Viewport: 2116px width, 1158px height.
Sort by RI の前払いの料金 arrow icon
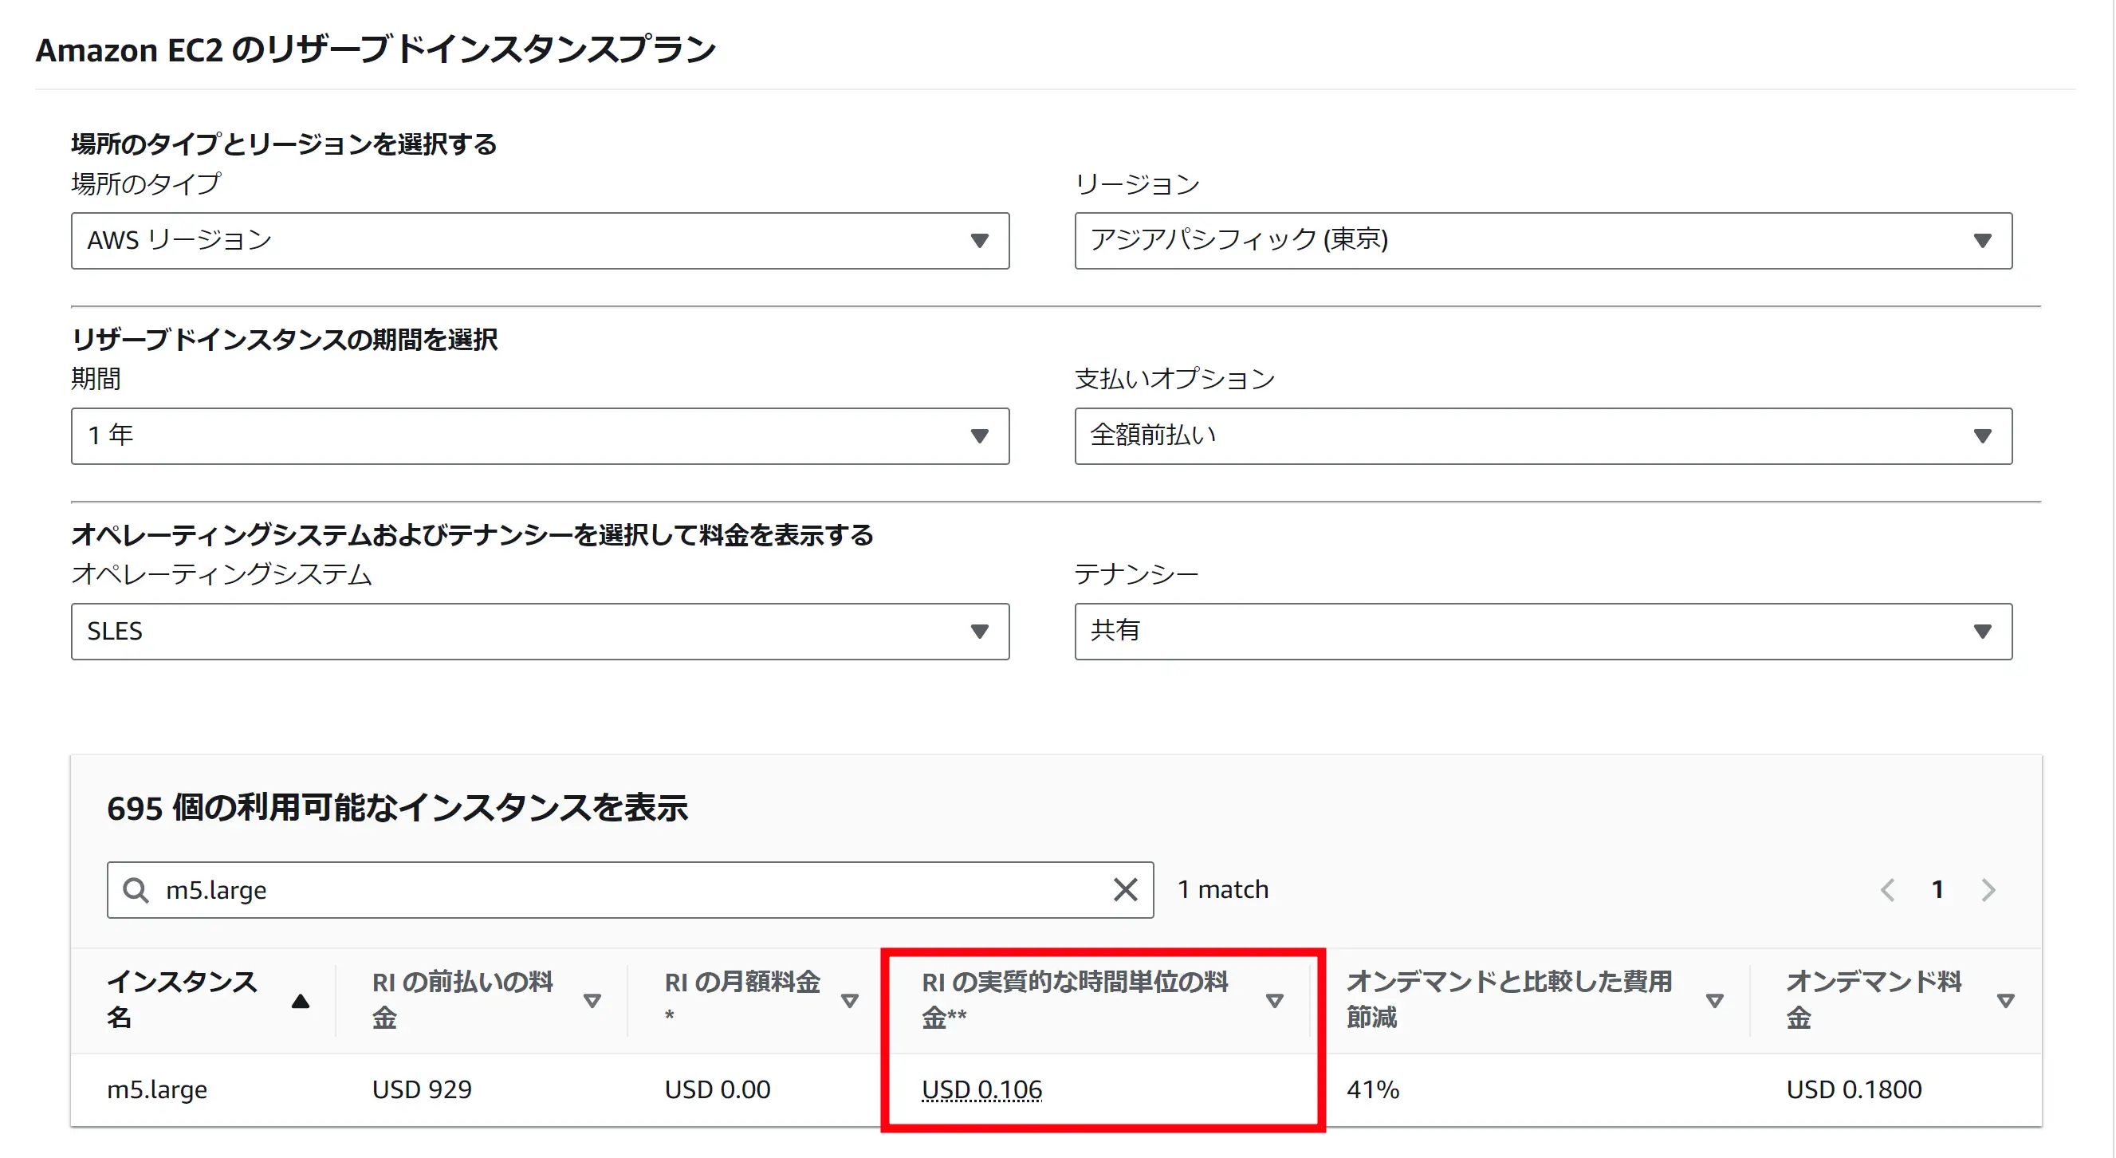point(592,1001)
